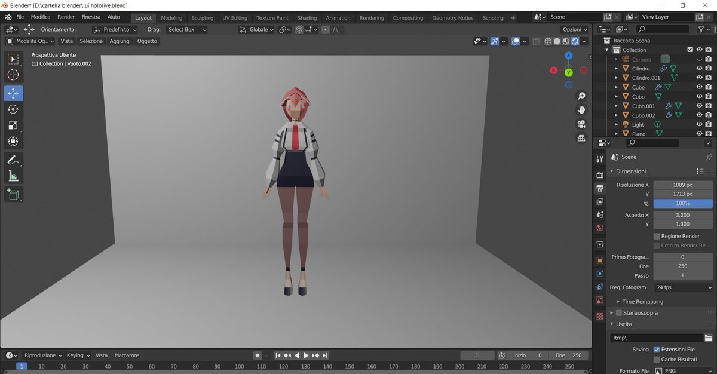Open the Scene properties tab
This screenshot has width=717, height=374.
[600, 214]
